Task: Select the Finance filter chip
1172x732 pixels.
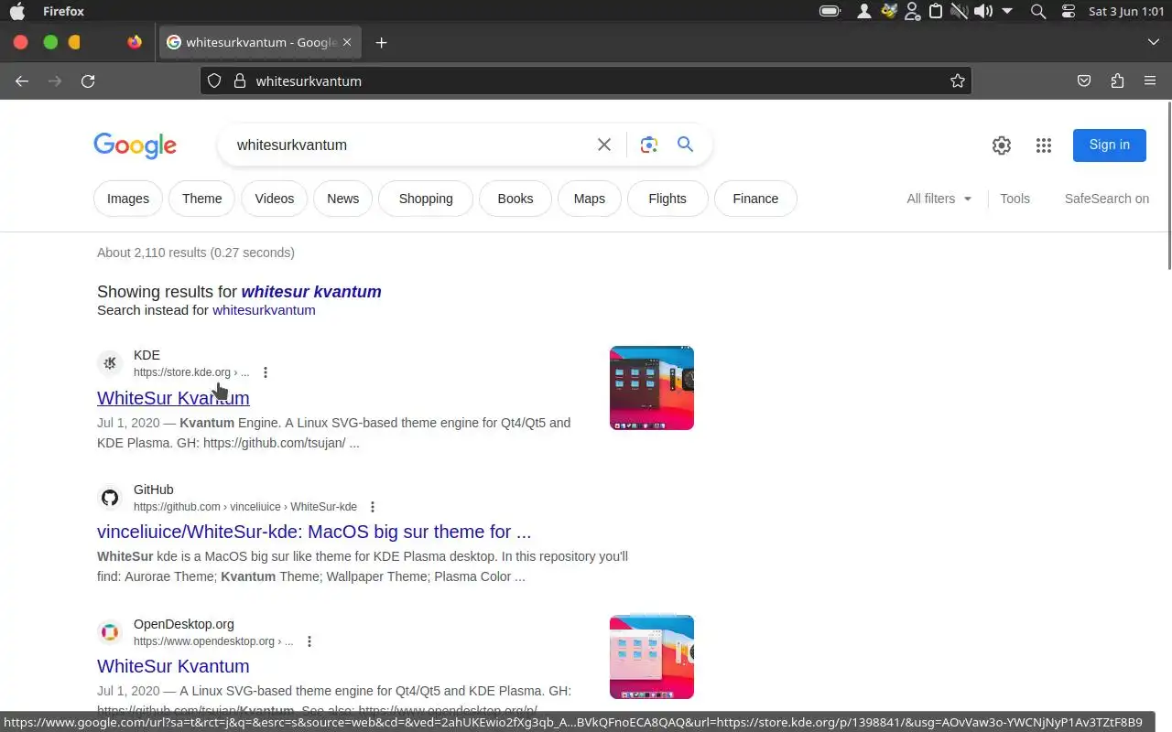Action: (755, 199)
